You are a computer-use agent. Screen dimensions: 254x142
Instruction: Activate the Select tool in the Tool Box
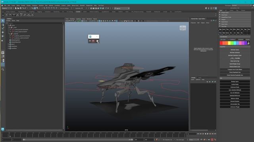[x=3, y=21]
